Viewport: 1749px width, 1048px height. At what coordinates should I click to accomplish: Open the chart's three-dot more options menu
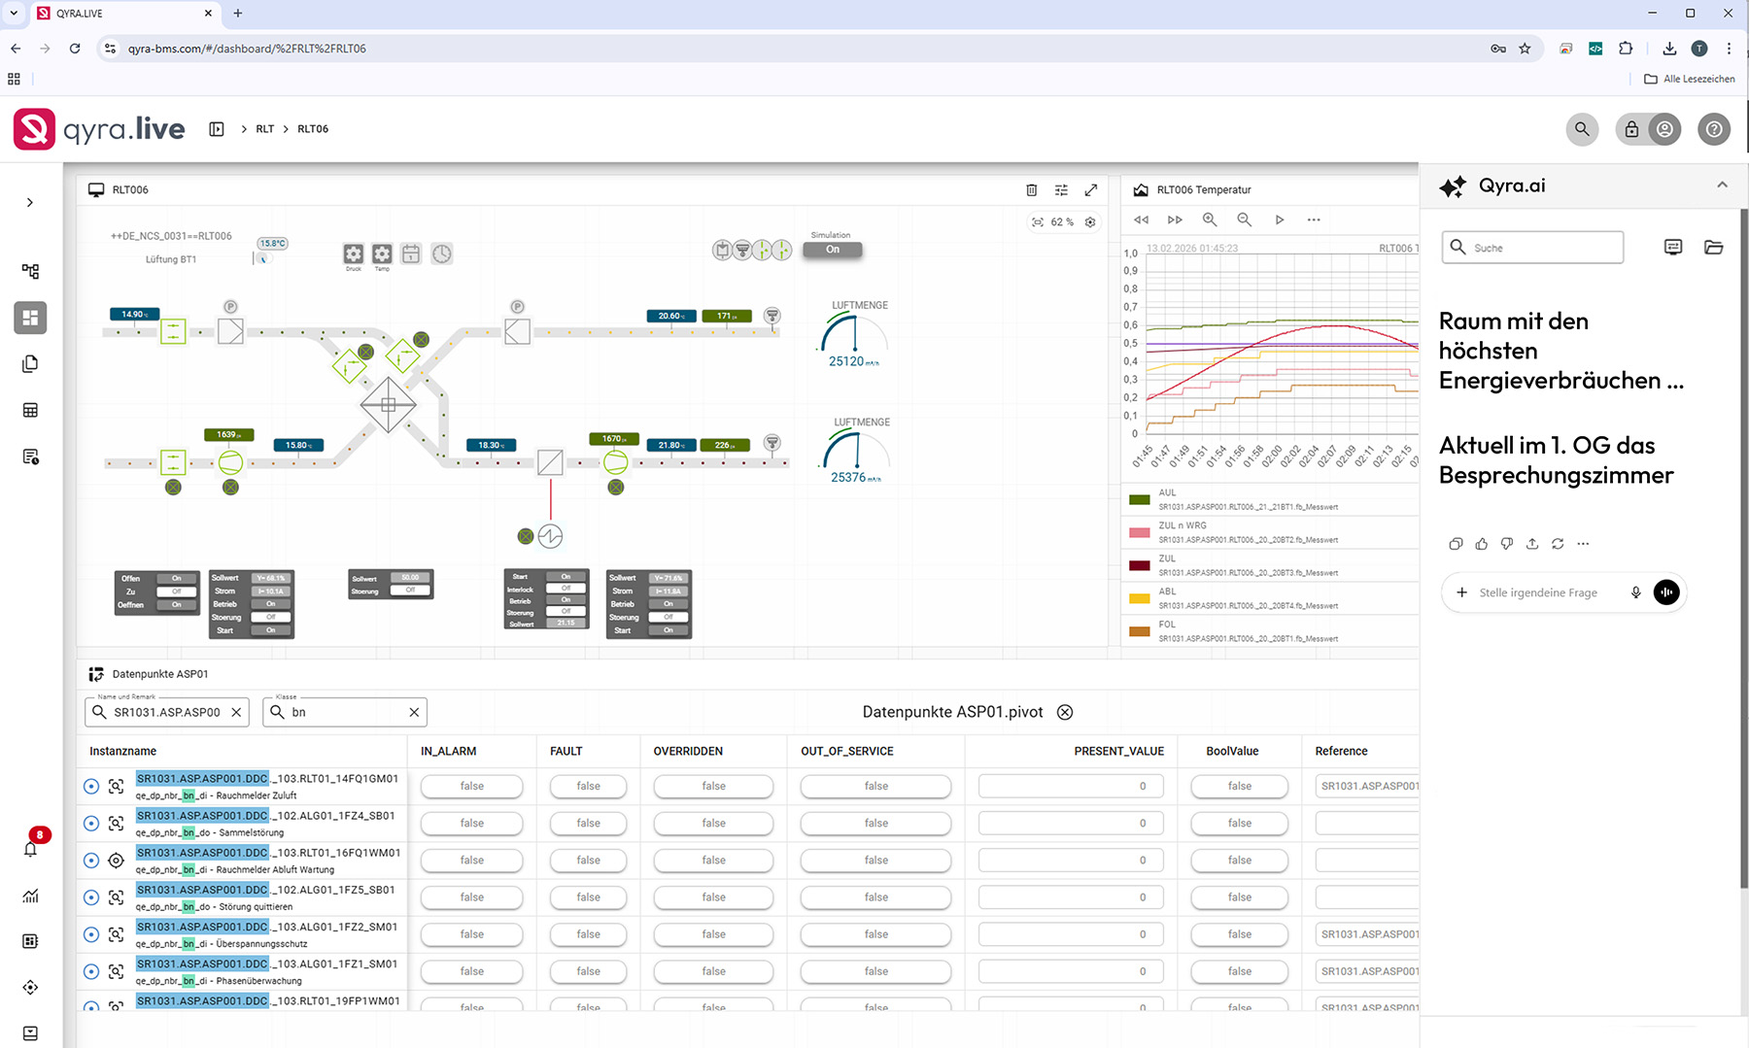1314,220
